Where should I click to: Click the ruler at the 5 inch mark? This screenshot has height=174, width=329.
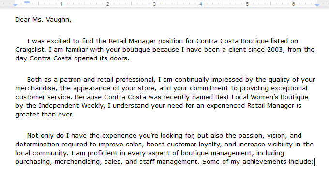(247, 4)
